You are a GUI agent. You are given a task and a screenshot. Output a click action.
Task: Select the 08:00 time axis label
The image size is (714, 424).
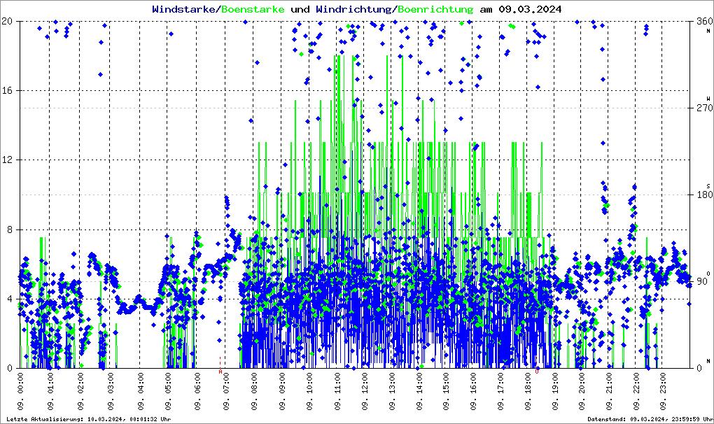tap(253, 391)
